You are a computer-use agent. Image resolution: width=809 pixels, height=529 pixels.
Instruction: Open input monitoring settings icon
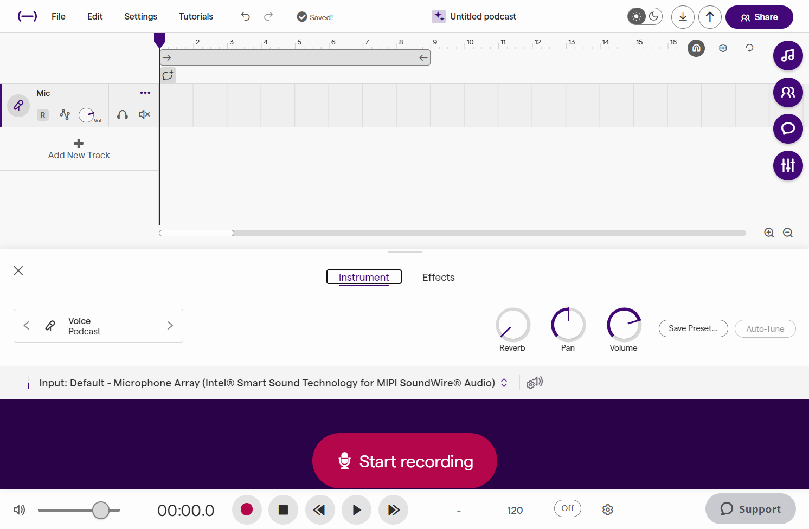click(x=535, y=383)
